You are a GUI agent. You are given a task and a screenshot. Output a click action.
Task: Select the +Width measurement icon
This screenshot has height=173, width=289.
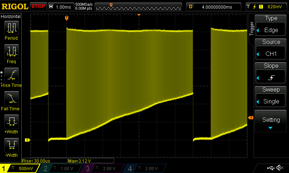pyautogui.click(x=11, y=123)
